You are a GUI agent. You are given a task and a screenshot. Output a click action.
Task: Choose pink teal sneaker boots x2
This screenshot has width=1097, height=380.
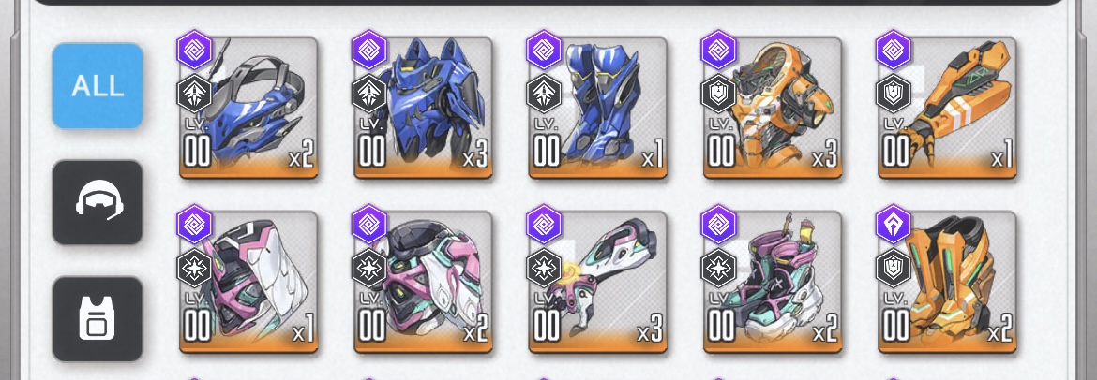(x=774, y=283)
